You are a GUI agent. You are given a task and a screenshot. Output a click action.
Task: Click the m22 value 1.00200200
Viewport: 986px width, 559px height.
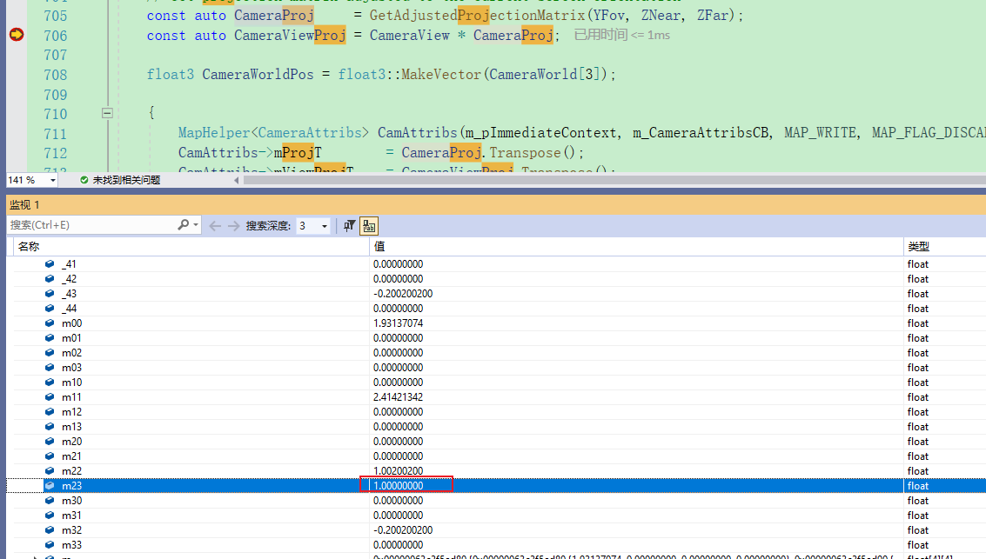click(x=398, y=471)
